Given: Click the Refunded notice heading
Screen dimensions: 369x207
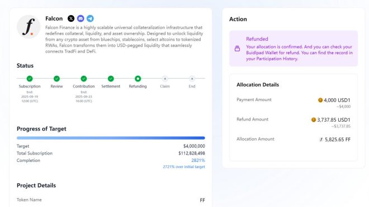Looking at the screenshot, I should (257, 39).
